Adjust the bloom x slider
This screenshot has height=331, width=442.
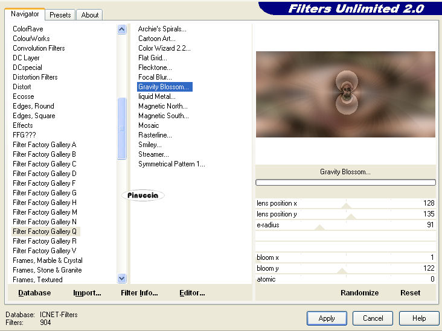[345, 257]
